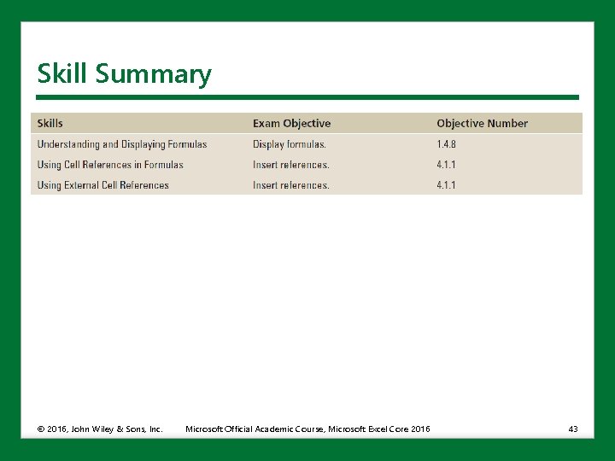
Task: Select the Skills column header
Action: 50,124
